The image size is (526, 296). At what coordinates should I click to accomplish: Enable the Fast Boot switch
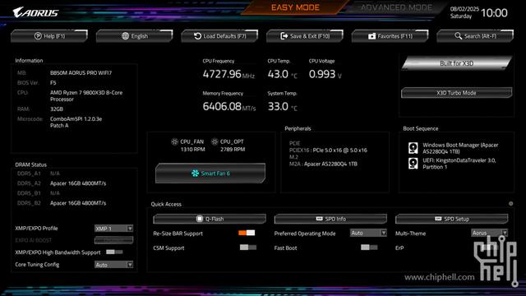point(369,247)
